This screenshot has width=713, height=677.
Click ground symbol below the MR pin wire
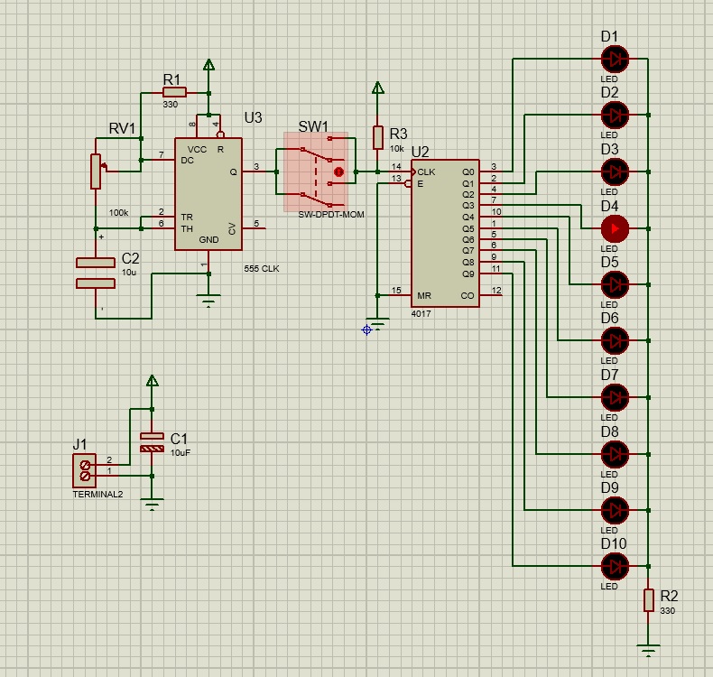click(377, 324)
